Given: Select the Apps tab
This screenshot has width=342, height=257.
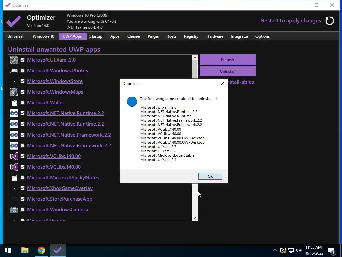Looking at the screenshot, I should click(115, 36).
